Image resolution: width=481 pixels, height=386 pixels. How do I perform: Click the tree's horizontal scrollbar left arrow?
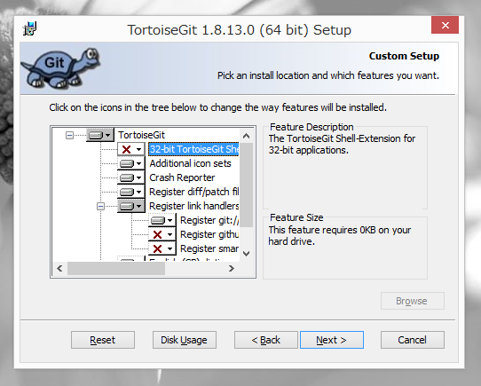59,269
